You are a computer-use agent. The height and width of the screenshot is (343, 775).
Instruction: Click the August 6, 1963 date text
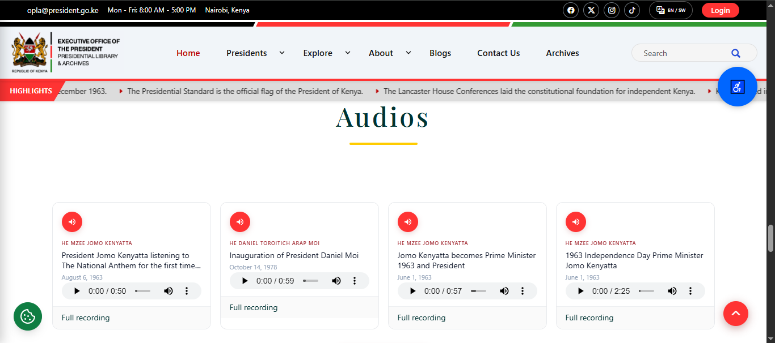[x=82, y=277]
